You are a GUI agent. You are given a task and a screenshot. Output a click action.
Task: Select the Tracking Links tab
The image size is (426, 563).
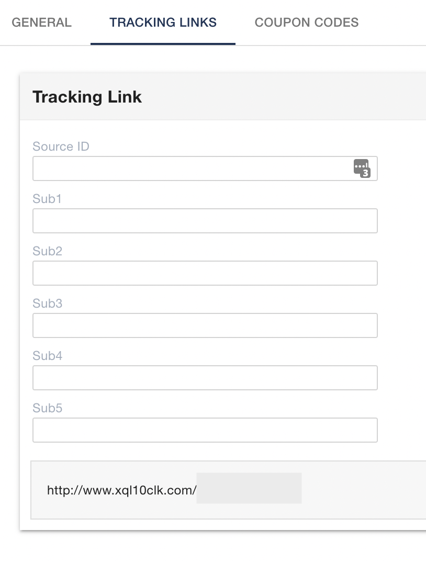(163, 22)
